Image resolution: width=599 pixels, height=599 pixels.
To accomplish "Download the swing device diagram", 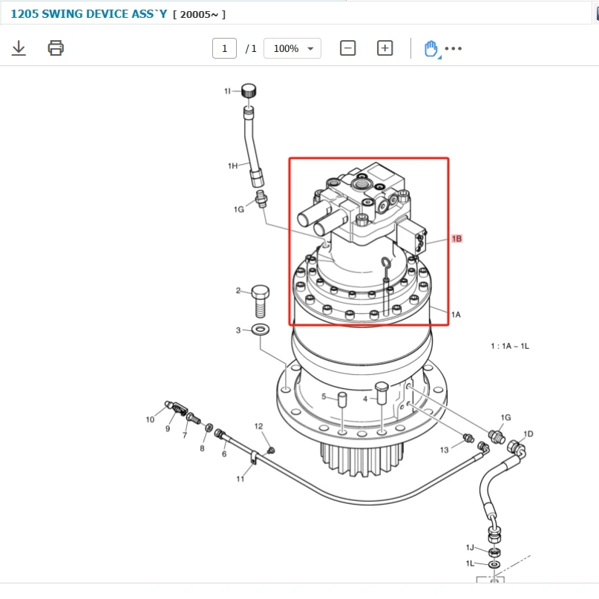I will (x=19, y=48).
